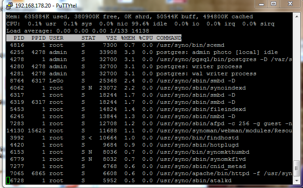This screenshot has width=303, height=188.
Task: Click 'postgres: wal writer process' row
Action: click(206, 74)
